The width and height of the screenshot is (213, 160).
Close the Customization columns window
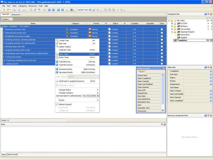(x=164, y=69)
